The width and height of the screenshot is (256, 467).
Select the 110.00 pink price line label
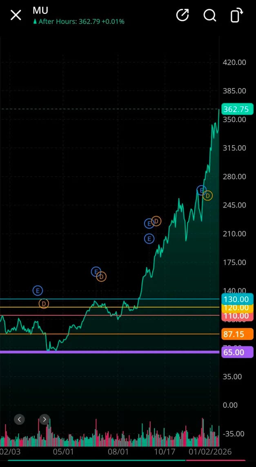237,316
